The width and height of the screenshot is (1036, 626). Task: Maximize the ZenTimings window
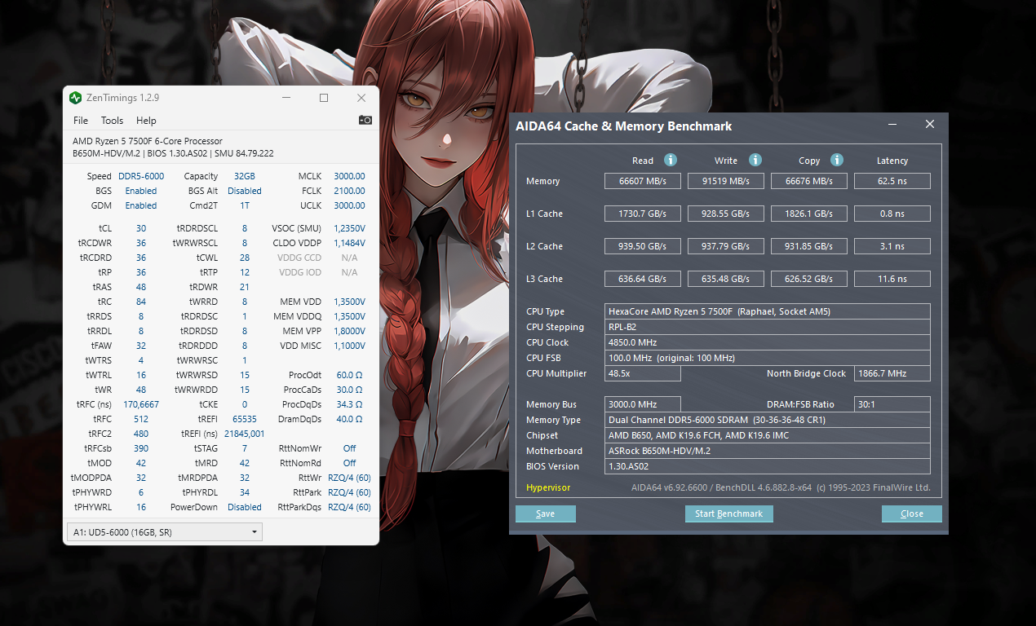(324, 98)
